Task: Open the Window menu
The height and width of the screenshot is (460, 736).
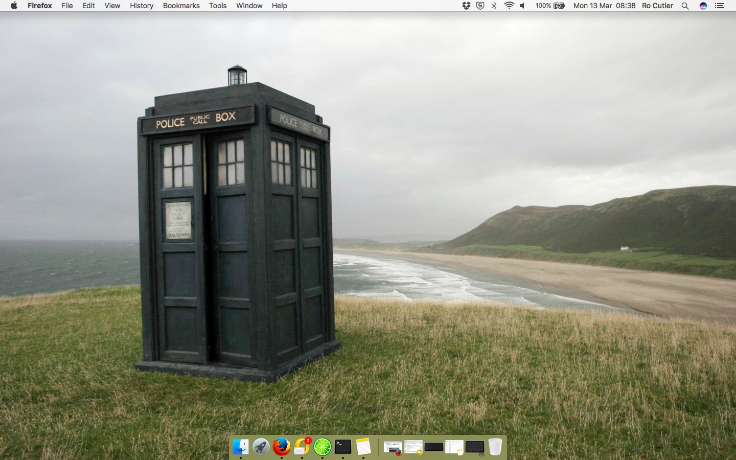Action: pyautogui.click(x=249, y=6)
